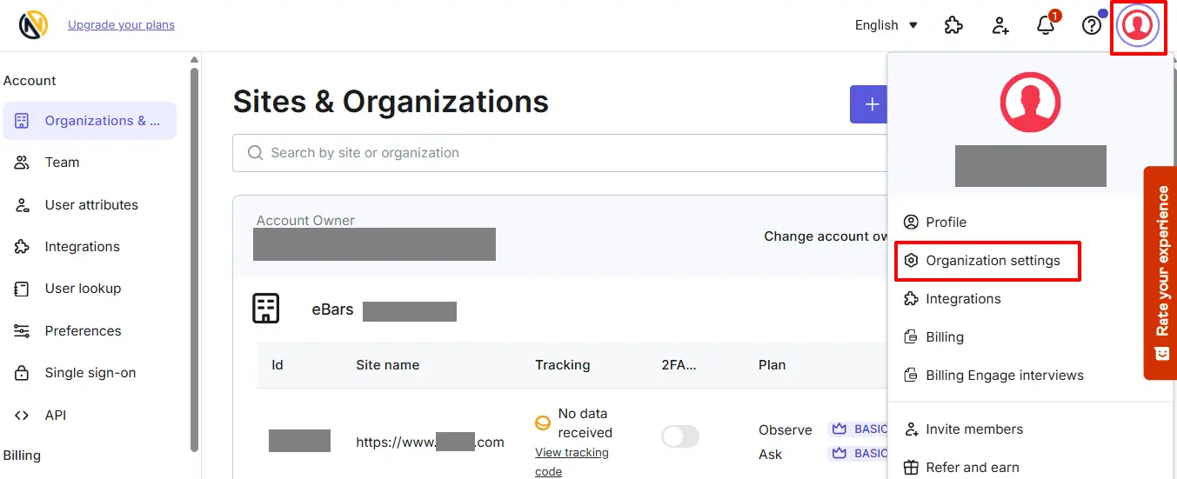
Task: Expand the English language dropdown
Action: [886, 25]
